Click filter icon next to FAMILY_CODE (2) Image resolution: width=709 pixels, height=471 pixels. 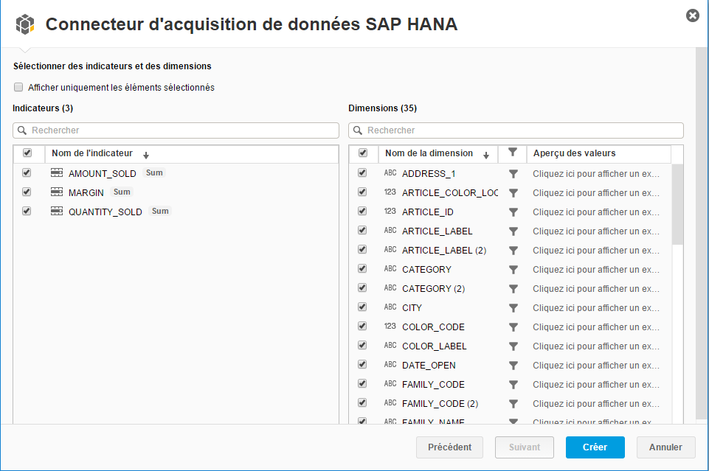513,404
